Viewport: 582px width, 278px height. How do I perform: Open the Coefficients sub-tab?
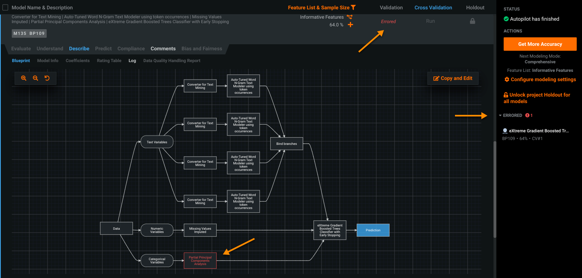78,61
